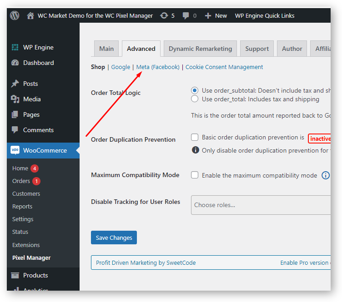Click Disable Tracking for User Roles label
Viewport: 342px width, 302px height.
tap(136, 202)
